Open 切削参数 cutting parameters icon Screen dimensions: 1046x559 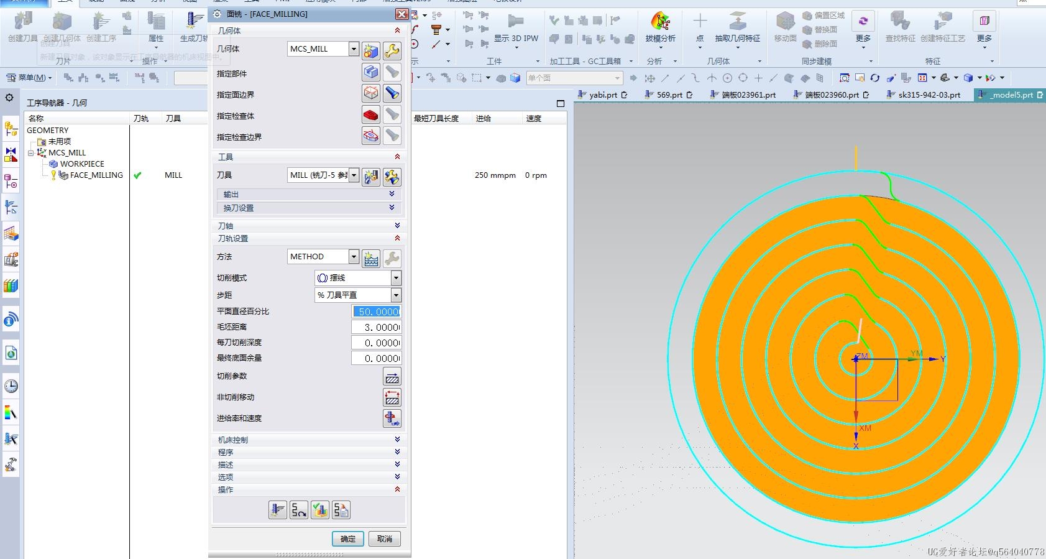392,377
